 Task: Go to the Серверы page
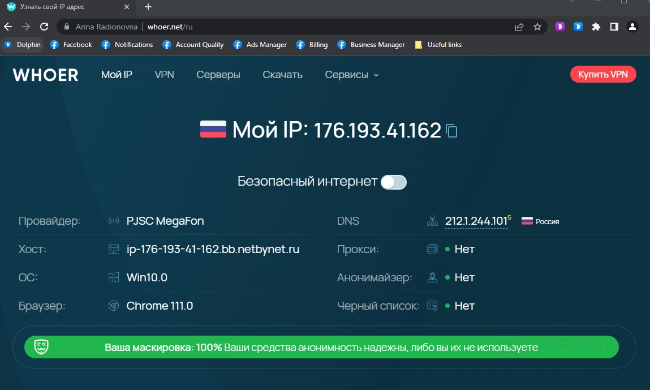pyautogui.click(x=218, y=75)
